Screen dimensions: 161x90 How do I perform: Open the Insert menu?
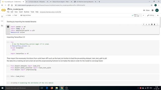21,12
